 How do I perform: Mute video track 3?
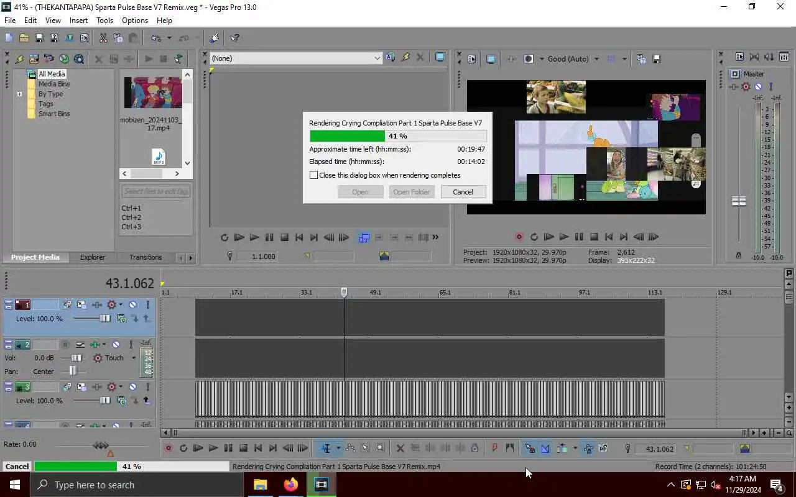coord(132,387)
